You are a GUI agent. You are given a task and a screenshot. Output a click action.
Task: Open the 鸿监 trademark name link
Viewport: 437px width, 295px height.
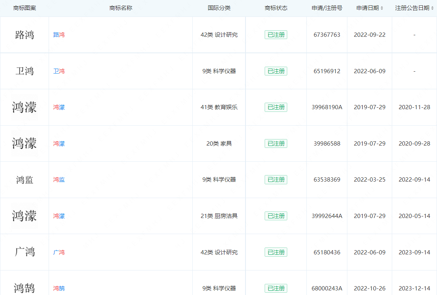pyautogui.click(x=59, y=180)
